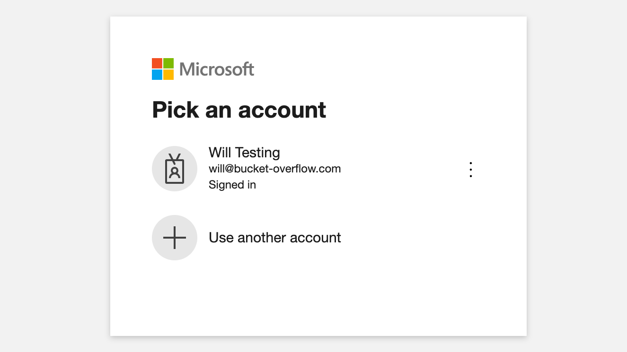Screen dimensions: 627x352
Task: Select the Will Testing ID badge avatar
Action: (x=175, y=169)
